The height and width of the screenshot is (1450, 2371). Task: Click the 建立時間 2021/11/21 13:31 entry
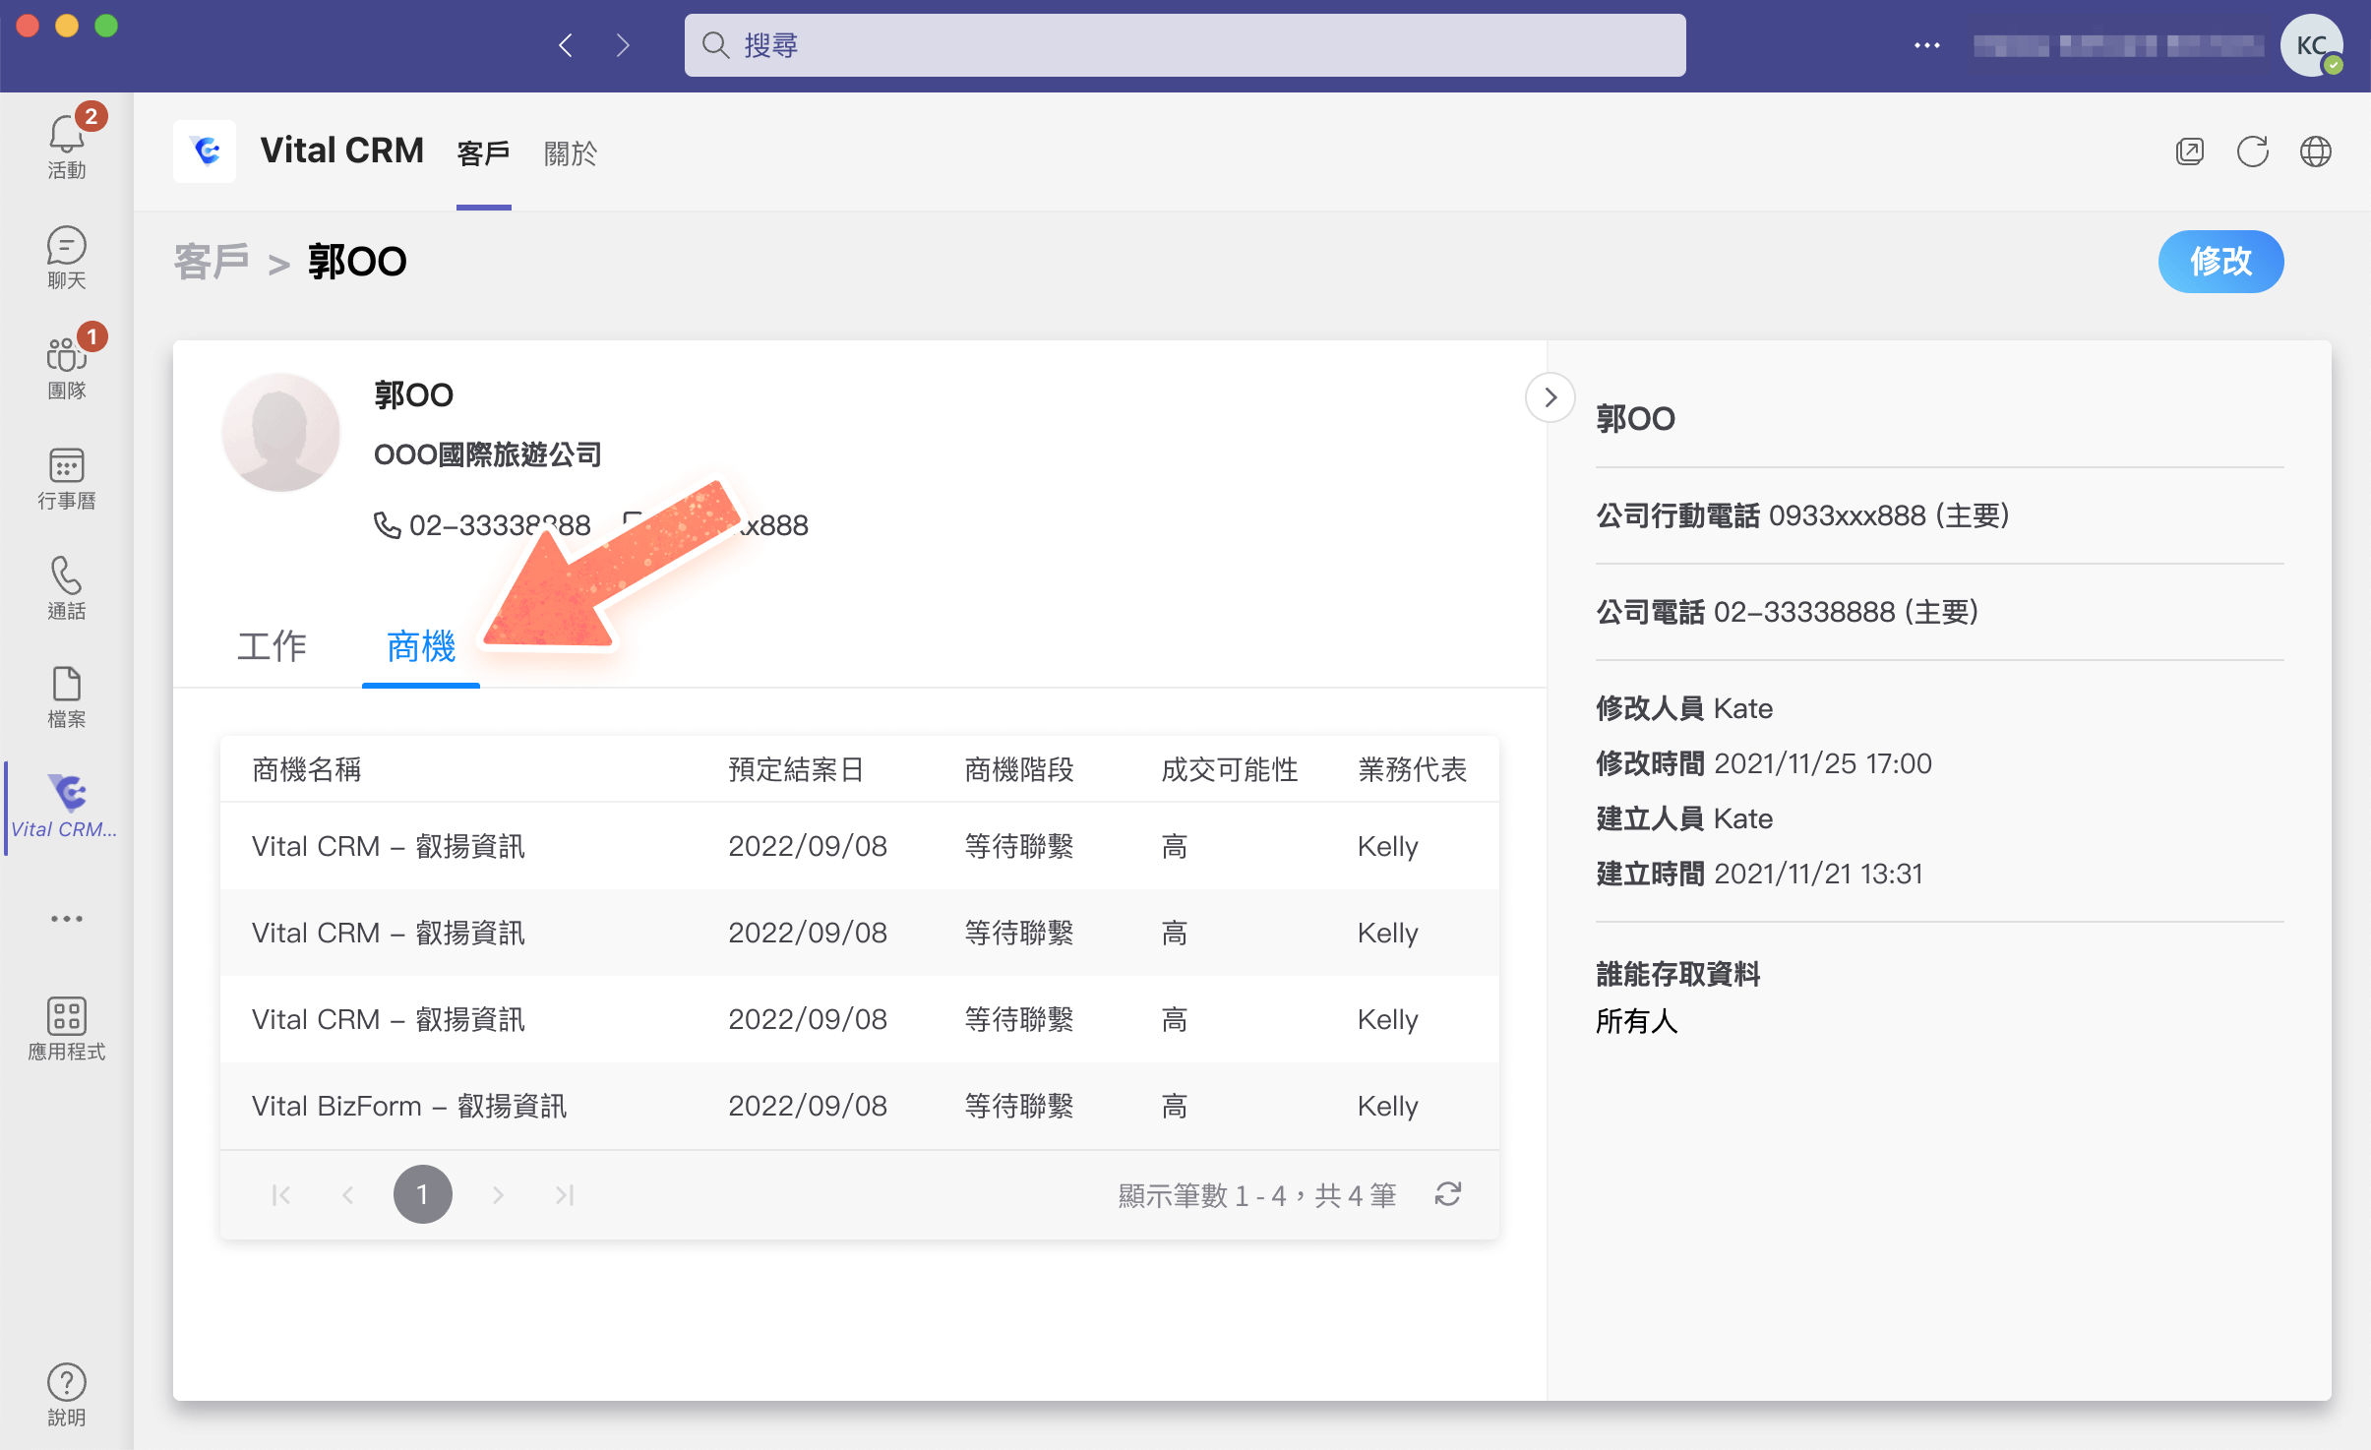tap(1759, 874)
